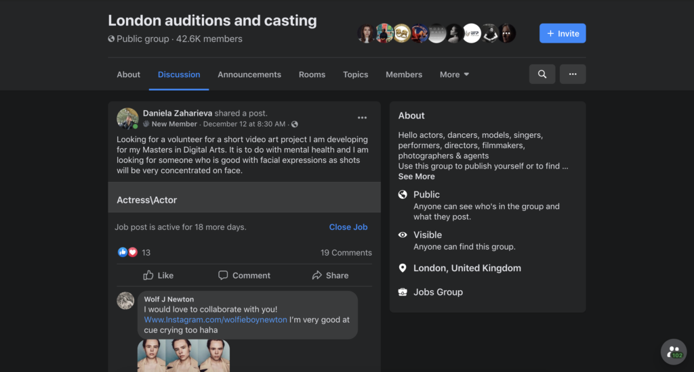Click the 42.6K members text
Viewport: 694px width, 372px height.
[x=209, y=39]
